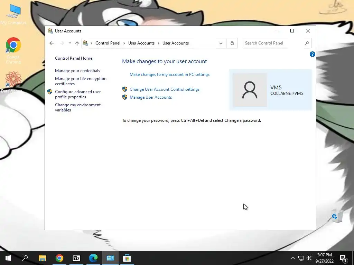Open Control Panel Home
The height and width of the screenshot is (265, 354).
click(x=74, y=58)
